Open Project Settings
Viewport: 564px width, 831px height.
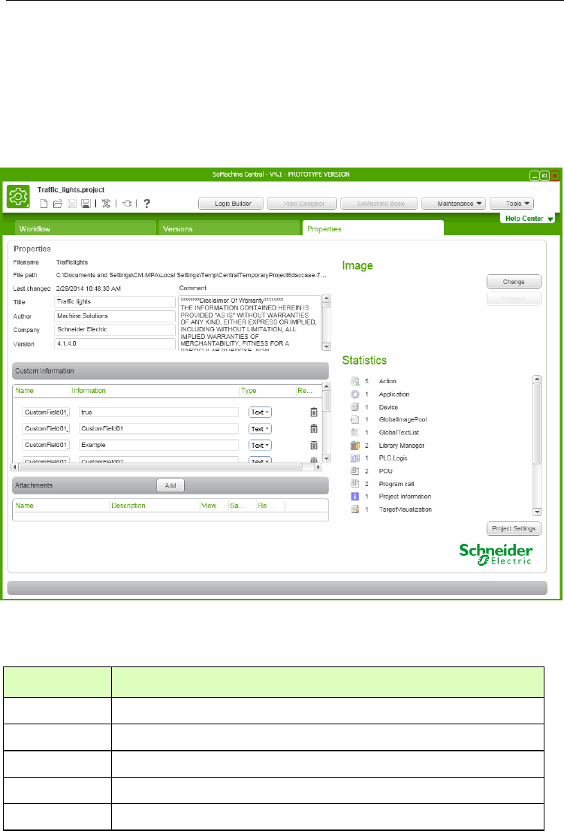(x=514, y=528)
